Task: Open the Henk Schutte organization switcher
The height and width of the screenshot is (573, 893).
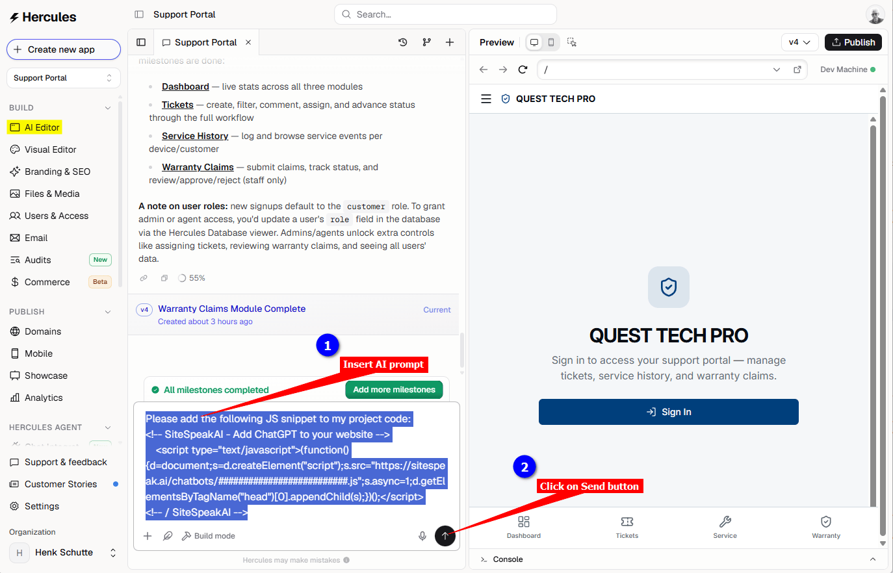Action: (x=64, y=552)
